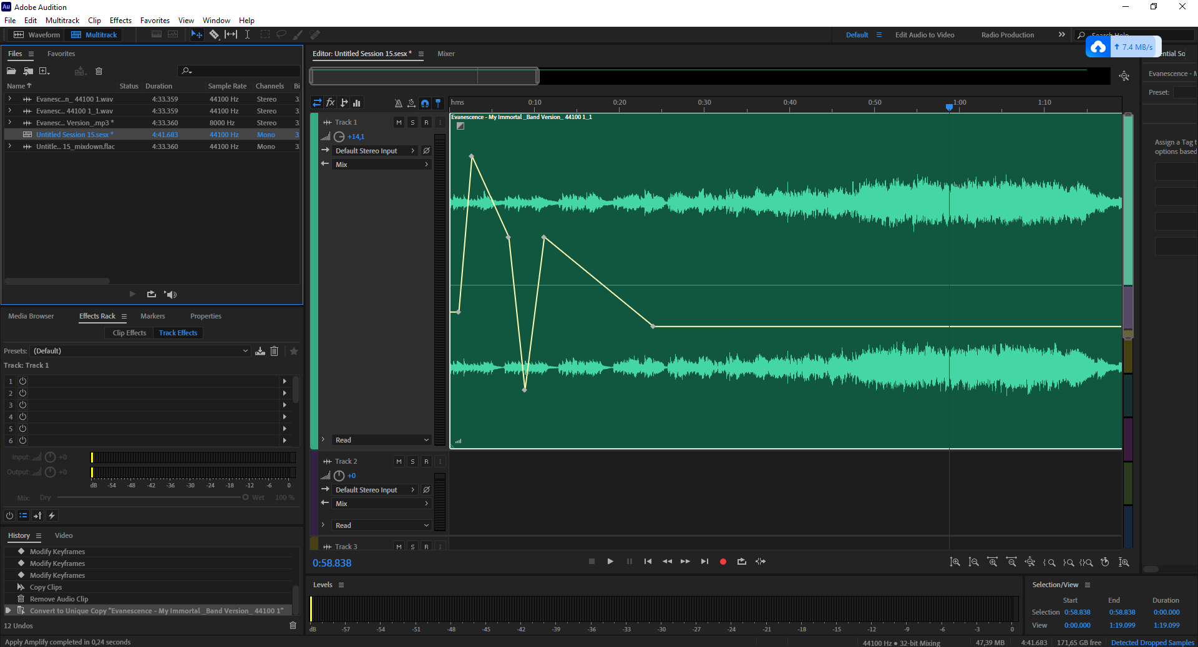Switch to the Mixer tab
Viewport: 1198px width, 647px height.
coord(446,54)
